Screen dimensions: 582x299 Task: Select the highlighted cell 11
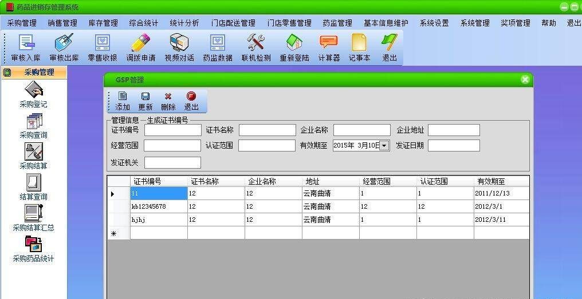click(x=159, y=193)
